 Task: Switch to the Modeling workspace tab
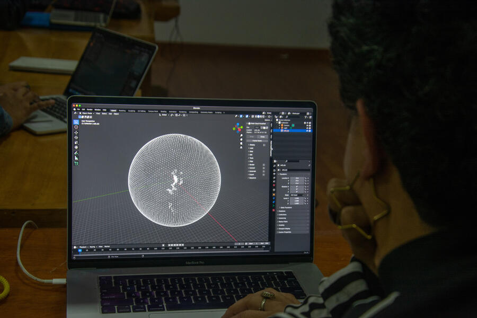122,111
